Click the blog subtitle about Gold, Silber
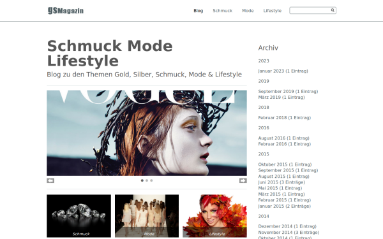The image size is (383, 239). 144,75
